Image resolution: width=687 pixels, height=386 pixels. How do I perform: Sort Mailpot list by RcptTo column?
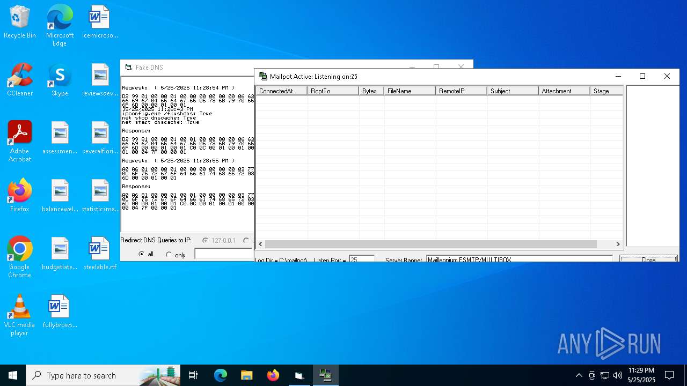click(x=333, y=91)
